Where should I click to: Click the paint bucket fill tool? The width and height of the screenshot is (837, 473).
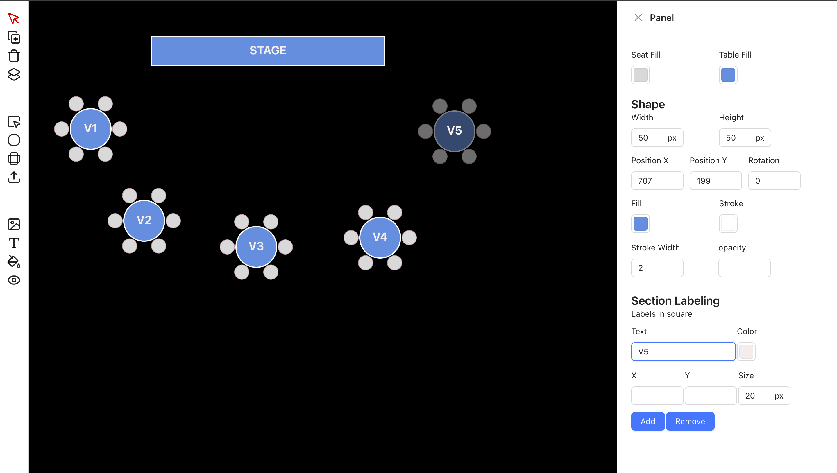point(14,261)
